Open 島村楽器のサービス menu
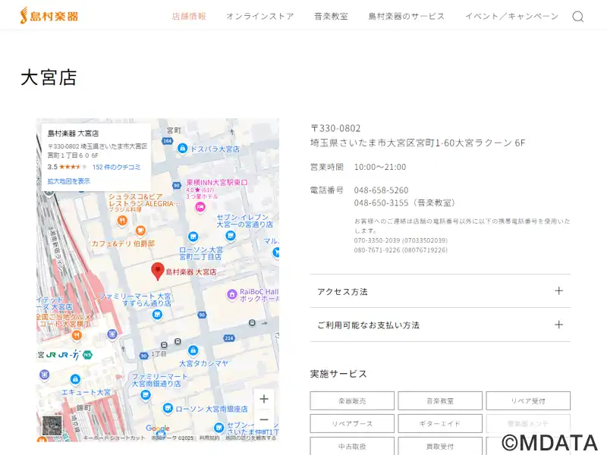 pyautogui.click(x=407, y=16)
